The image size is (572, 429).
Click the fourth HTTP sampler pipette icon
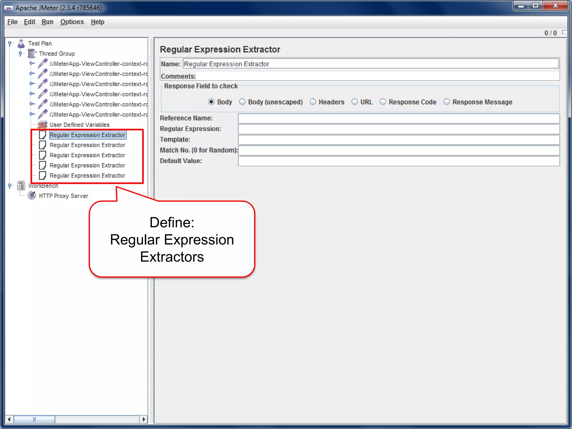click(43, 94)
